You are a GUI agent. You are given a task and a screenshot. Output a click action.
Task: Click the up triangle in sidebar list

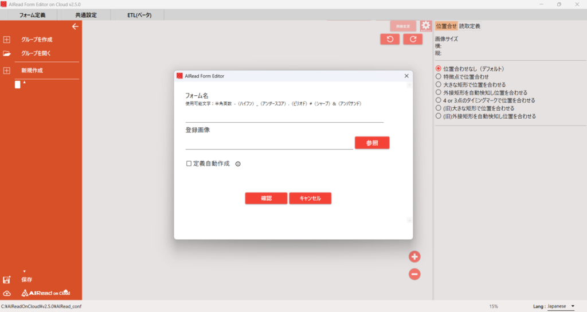(25, 83)
